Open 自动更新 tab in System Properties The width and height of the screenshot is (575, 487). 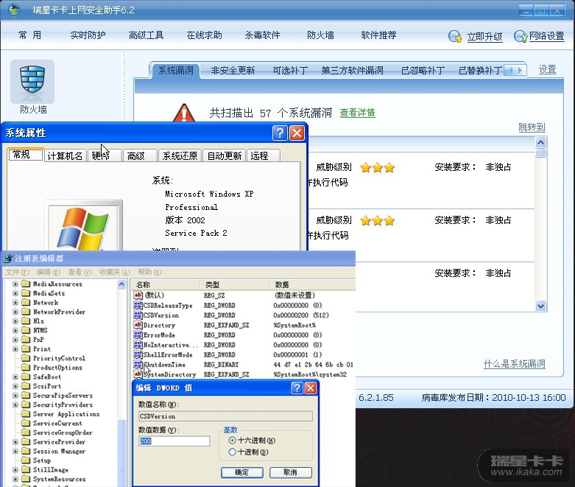coord(225,155)
